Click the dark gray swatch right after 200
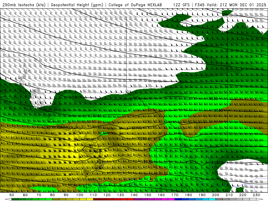 click(219, 199)
